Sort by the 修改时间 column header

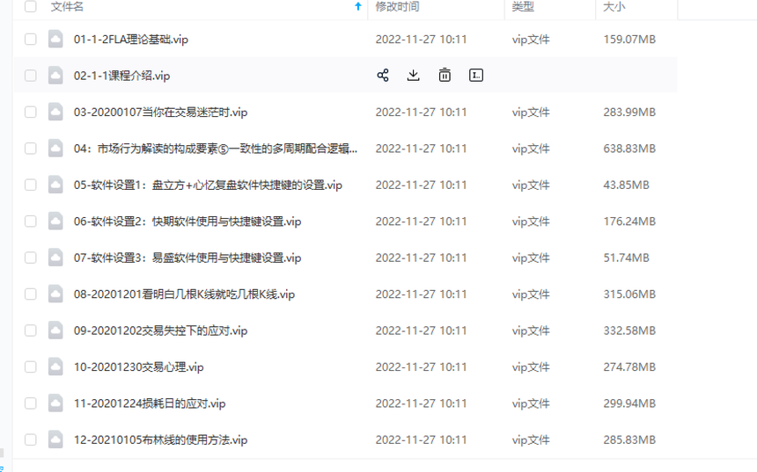tap(397, 6)
